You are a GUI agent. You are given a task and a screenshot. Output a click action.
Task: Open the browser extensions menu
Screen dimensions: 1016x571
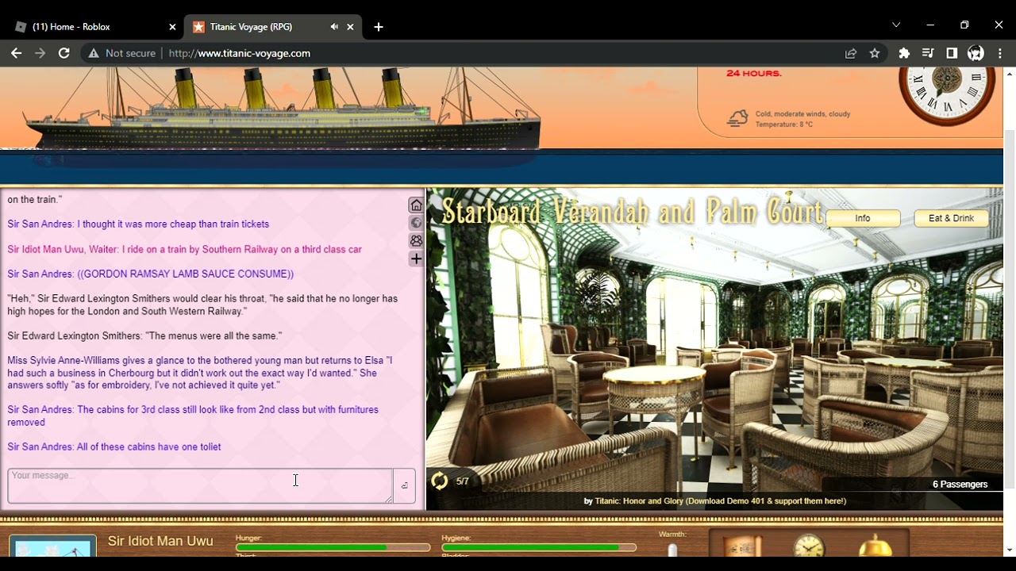904,53
